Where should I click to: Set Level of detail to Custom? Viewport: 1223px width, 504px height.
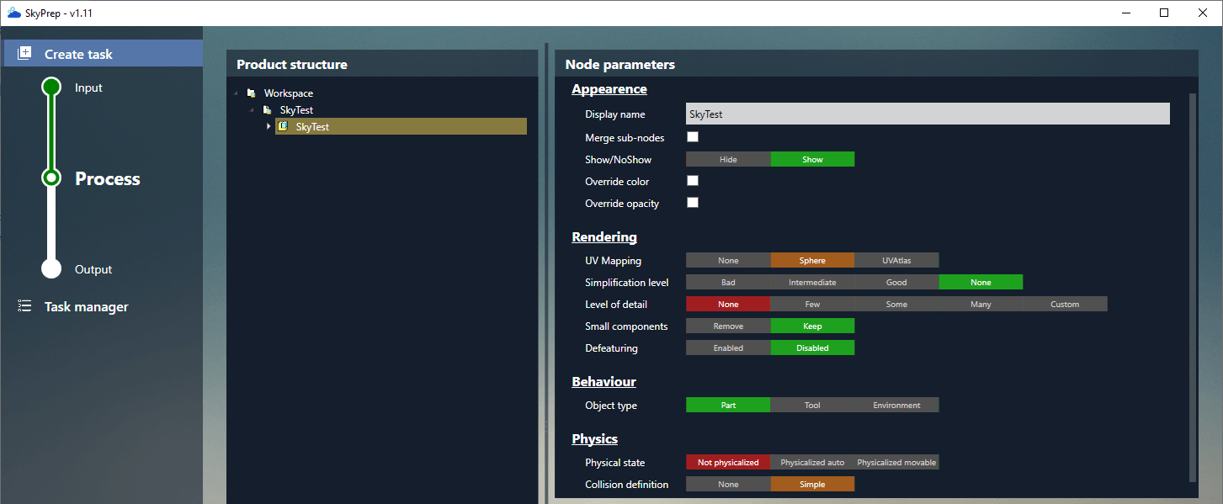click(1065, 304)
